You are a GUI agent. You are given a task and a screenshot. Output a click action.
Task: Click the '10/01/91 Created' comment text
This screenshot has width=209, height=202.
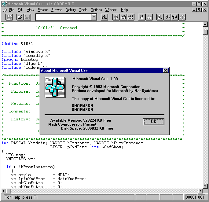(x=56, y=28)
